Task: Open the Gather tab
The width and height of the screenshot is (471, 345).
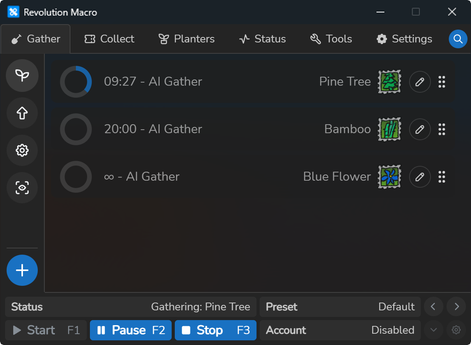Action: click(x=35, y=39)
